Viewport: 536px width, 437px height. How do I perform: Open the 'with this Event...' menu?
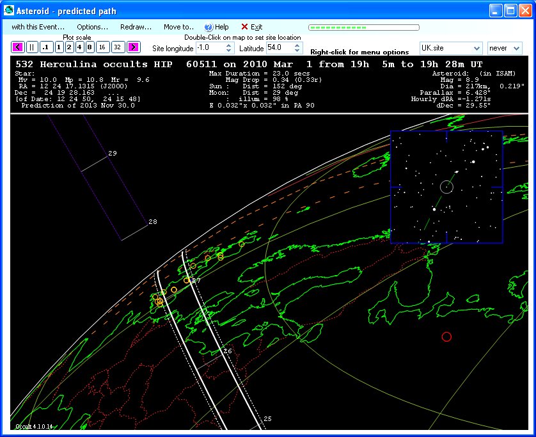(38, 27)
